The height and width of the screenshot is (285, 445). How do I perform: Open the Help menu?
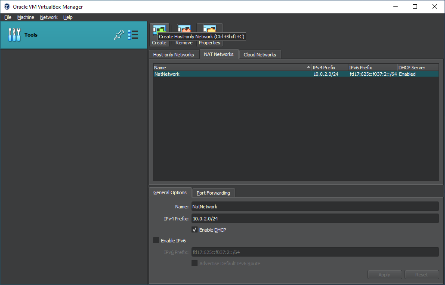(68, 17)
